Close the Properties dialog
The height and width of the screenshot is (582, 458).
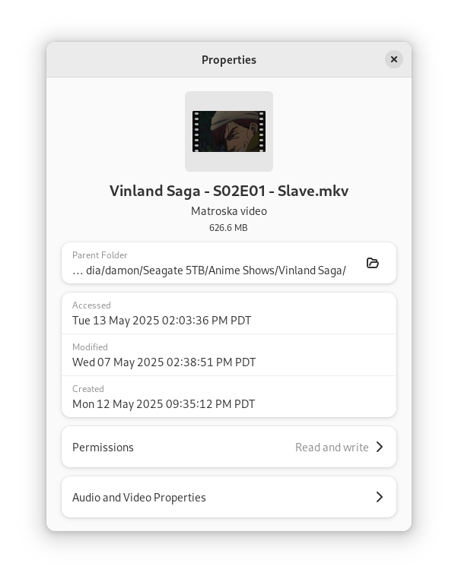393,59
